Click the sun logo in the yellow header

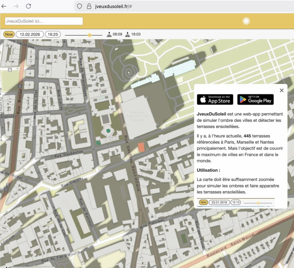246,21
